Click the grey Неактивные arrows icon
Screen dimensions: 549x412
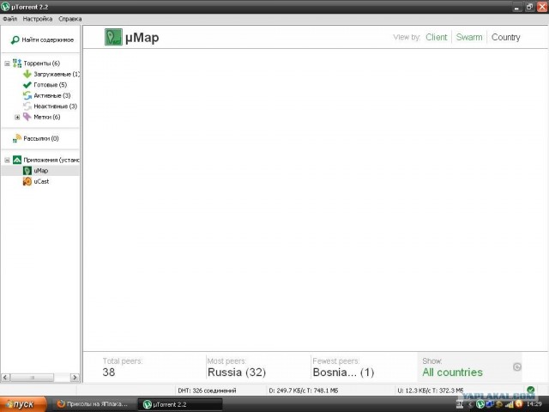tap(27, 106)
